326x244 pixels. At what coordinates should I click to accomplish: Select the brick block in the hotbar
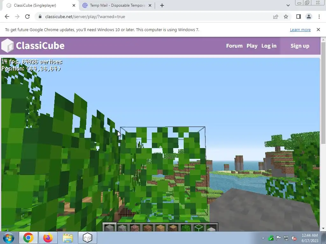135,227
